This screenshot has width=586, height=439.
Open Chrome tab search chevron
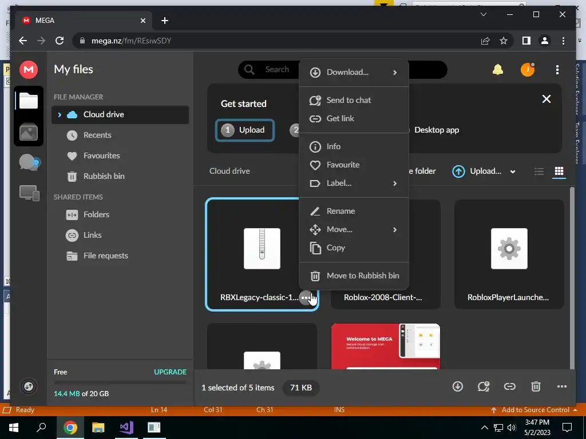[x=483, y=14]
